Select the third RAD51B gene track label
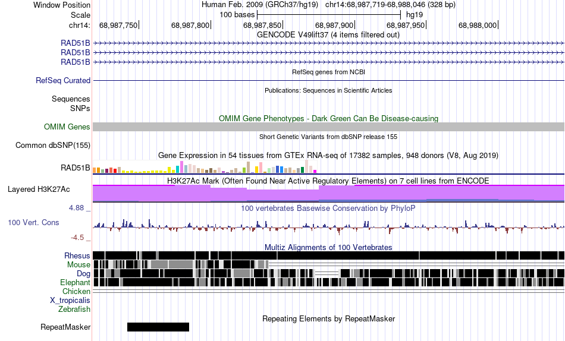Viewport: 565px width, 341px height. pos(76,62)
